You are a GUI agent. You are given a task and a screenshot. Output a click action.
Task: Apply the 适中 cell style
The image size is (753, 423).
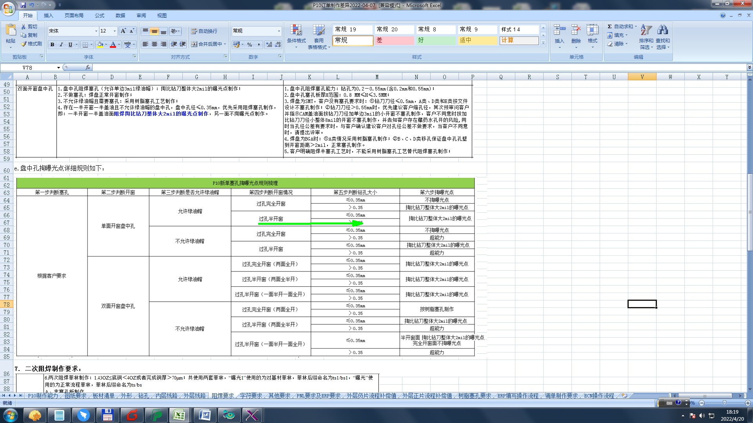477,40
